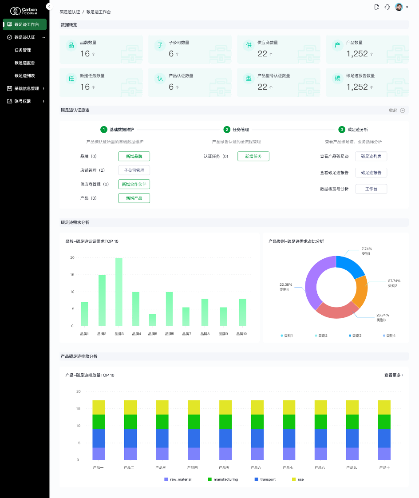
Task: Click monitor icon of 碳足迹工作台 menu
Action: pos(9,24)
